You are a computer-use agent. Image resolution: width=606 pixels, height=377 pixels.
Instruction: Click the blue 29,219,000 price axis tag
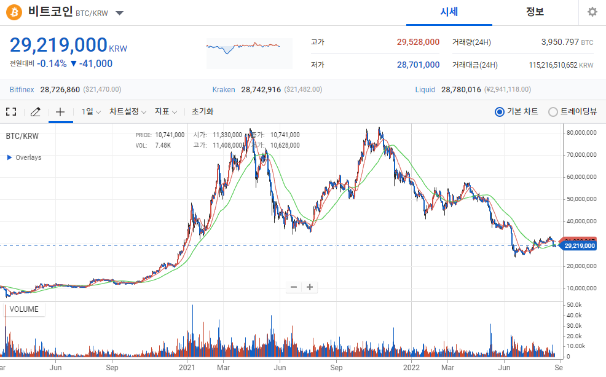coord(578,246)
